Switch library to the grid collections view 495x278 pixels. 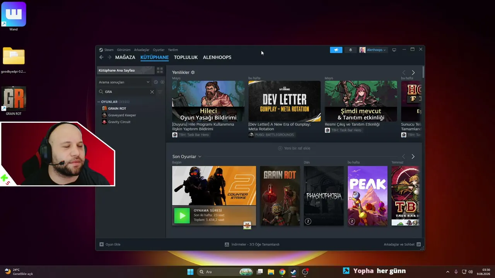(160, 70)
